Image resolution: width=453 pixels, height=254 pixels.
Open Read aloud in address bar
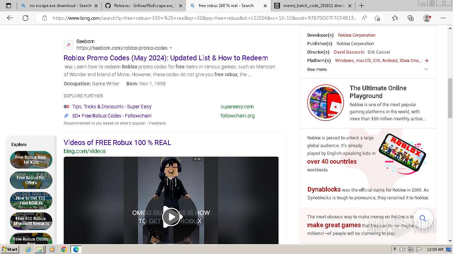click(x=364, y=18)
